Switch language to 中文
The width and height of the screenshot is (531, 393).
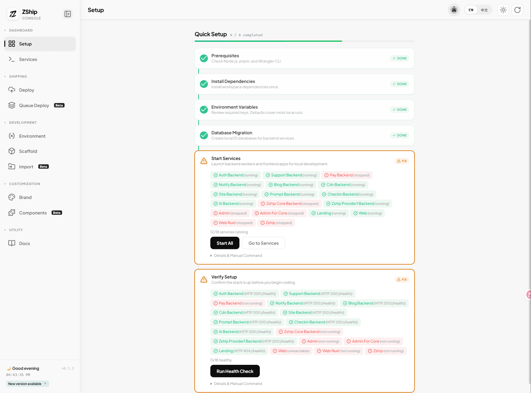[x=484, y=10]
